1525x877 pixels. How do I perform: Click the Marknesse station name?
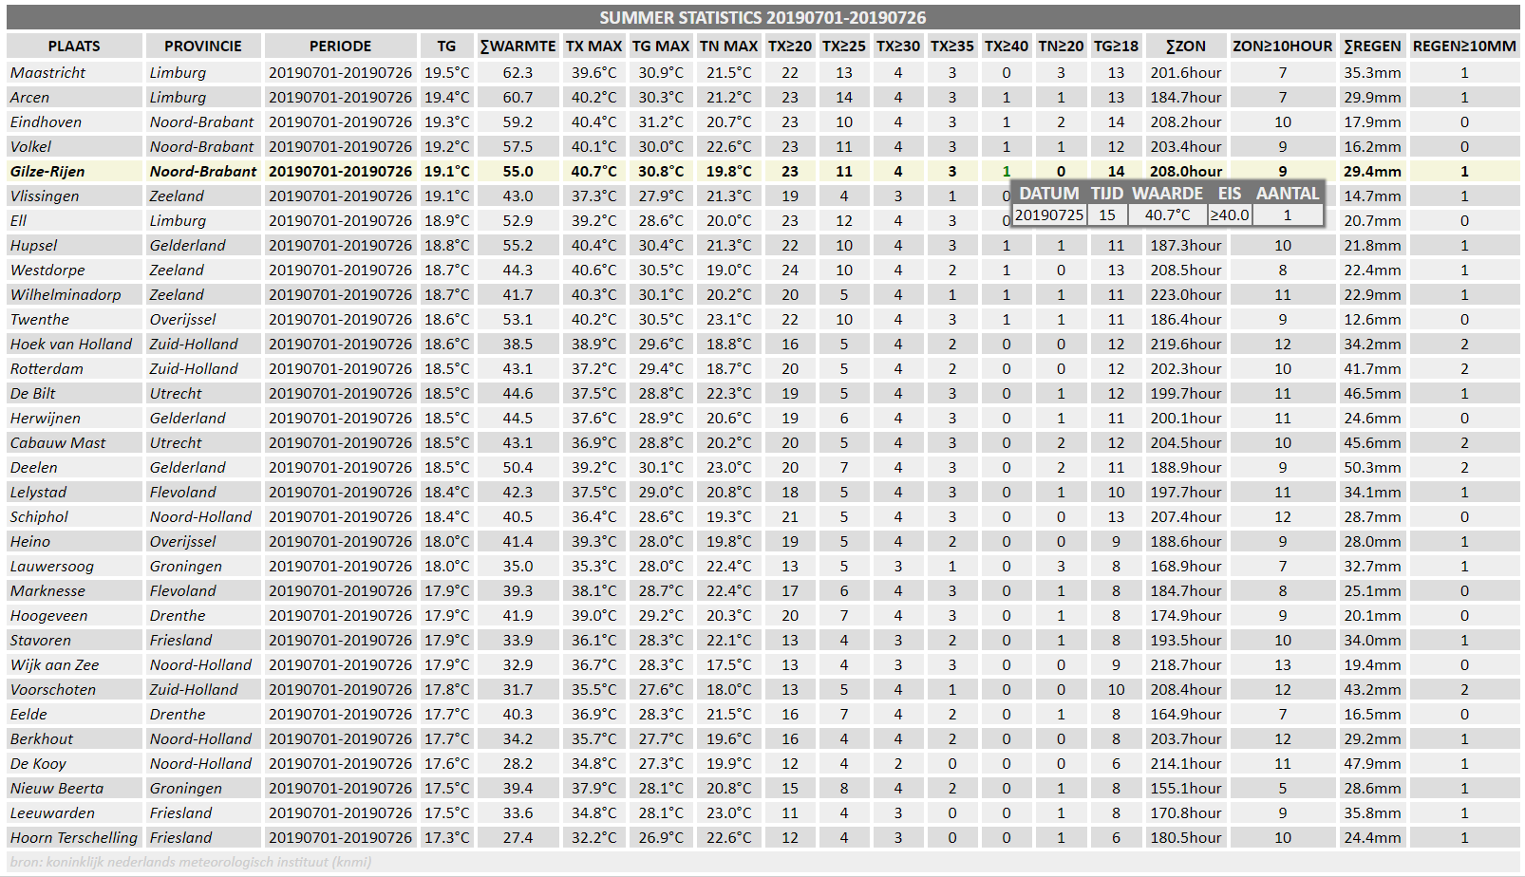(x=47, y=590)
